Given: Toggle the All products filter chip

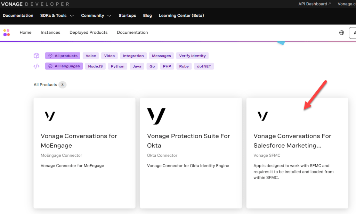Looking at the screenshot, I should click(63, 56).
